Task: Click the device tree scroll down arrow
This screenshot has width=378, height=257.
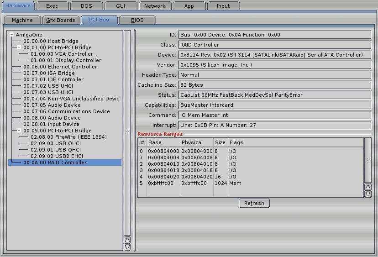Action: pyautogui.click(x=127, y=247)
